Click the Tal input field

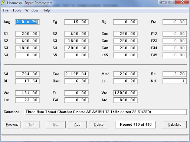click(76, 100)
